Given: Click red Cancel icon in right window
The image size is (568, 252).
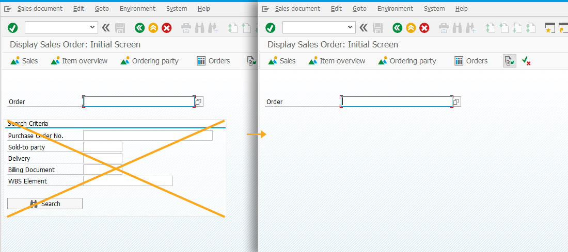Looking at the screenshot, I should tap(424, 28).
